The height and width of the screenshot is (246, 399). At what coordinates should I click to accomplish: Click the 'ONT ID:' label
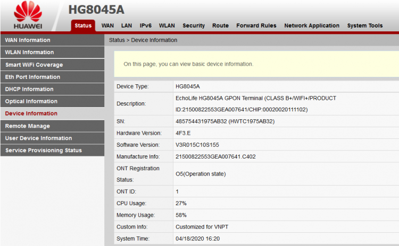[x=126, y=192]
